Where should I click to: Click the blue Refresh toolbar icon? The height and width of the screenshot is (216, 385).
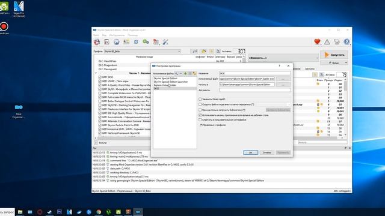pyautogui.click(x=136, y=42)
